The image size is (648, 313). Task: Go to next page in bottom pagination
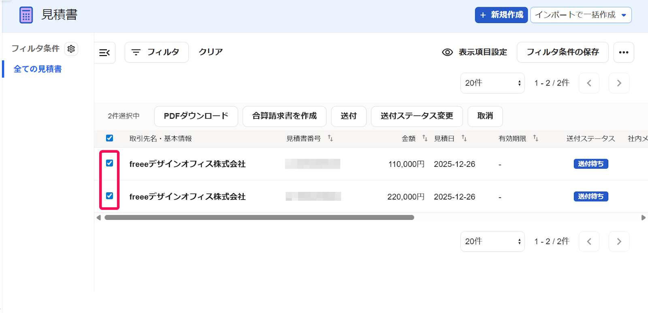[619, 241]
